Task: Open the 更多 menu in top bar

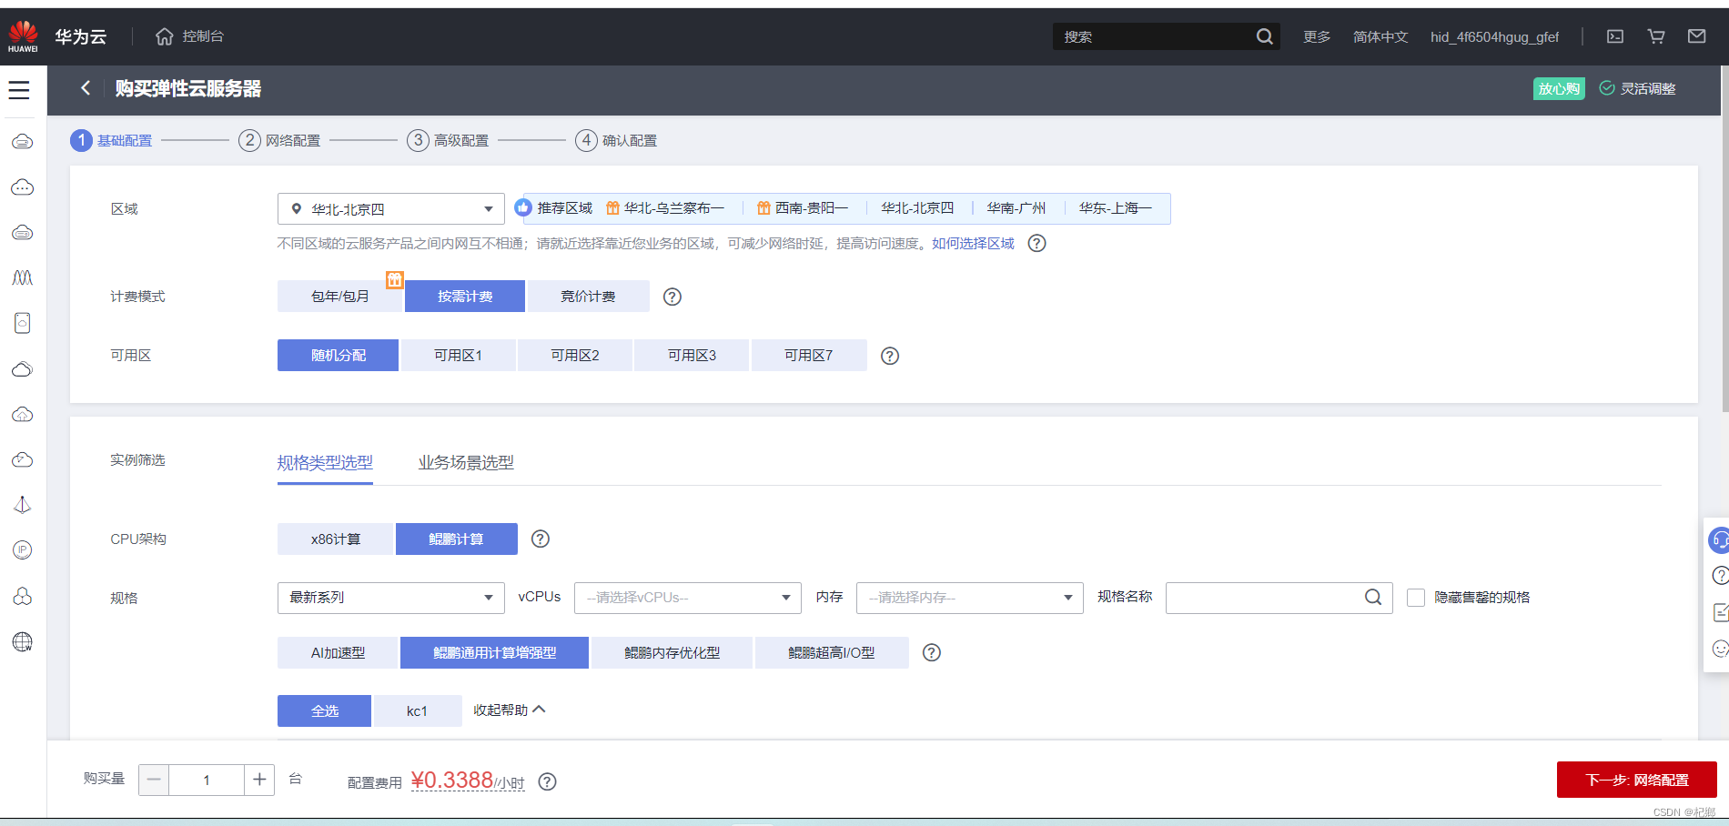Action: tap(1317, 36)
